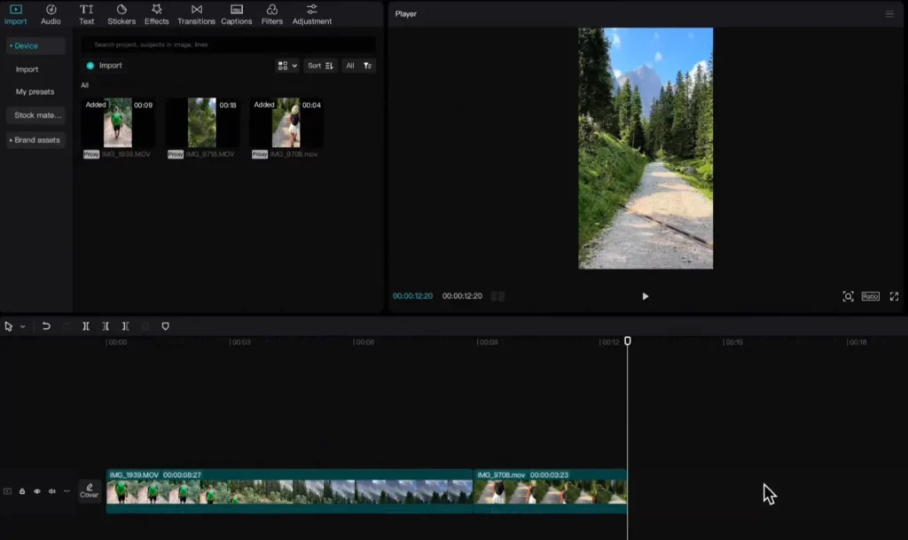Screen dimensions: 908x540
Task: Undo the last action
Action: 46,326
